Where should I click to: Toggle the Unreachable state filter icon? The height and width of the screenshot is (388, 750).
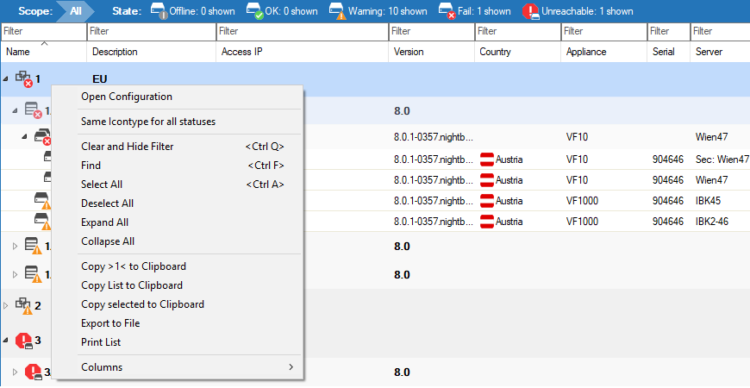(531, 10)
